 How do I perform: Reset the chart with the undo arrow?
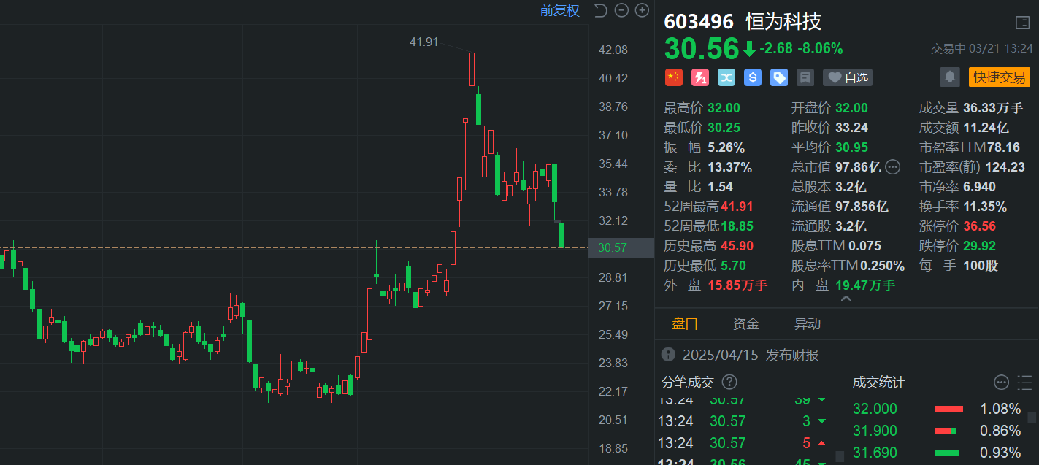[600, 10]
